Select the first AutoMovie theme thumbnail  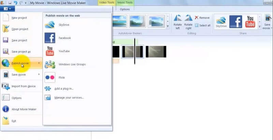(120, 21)
